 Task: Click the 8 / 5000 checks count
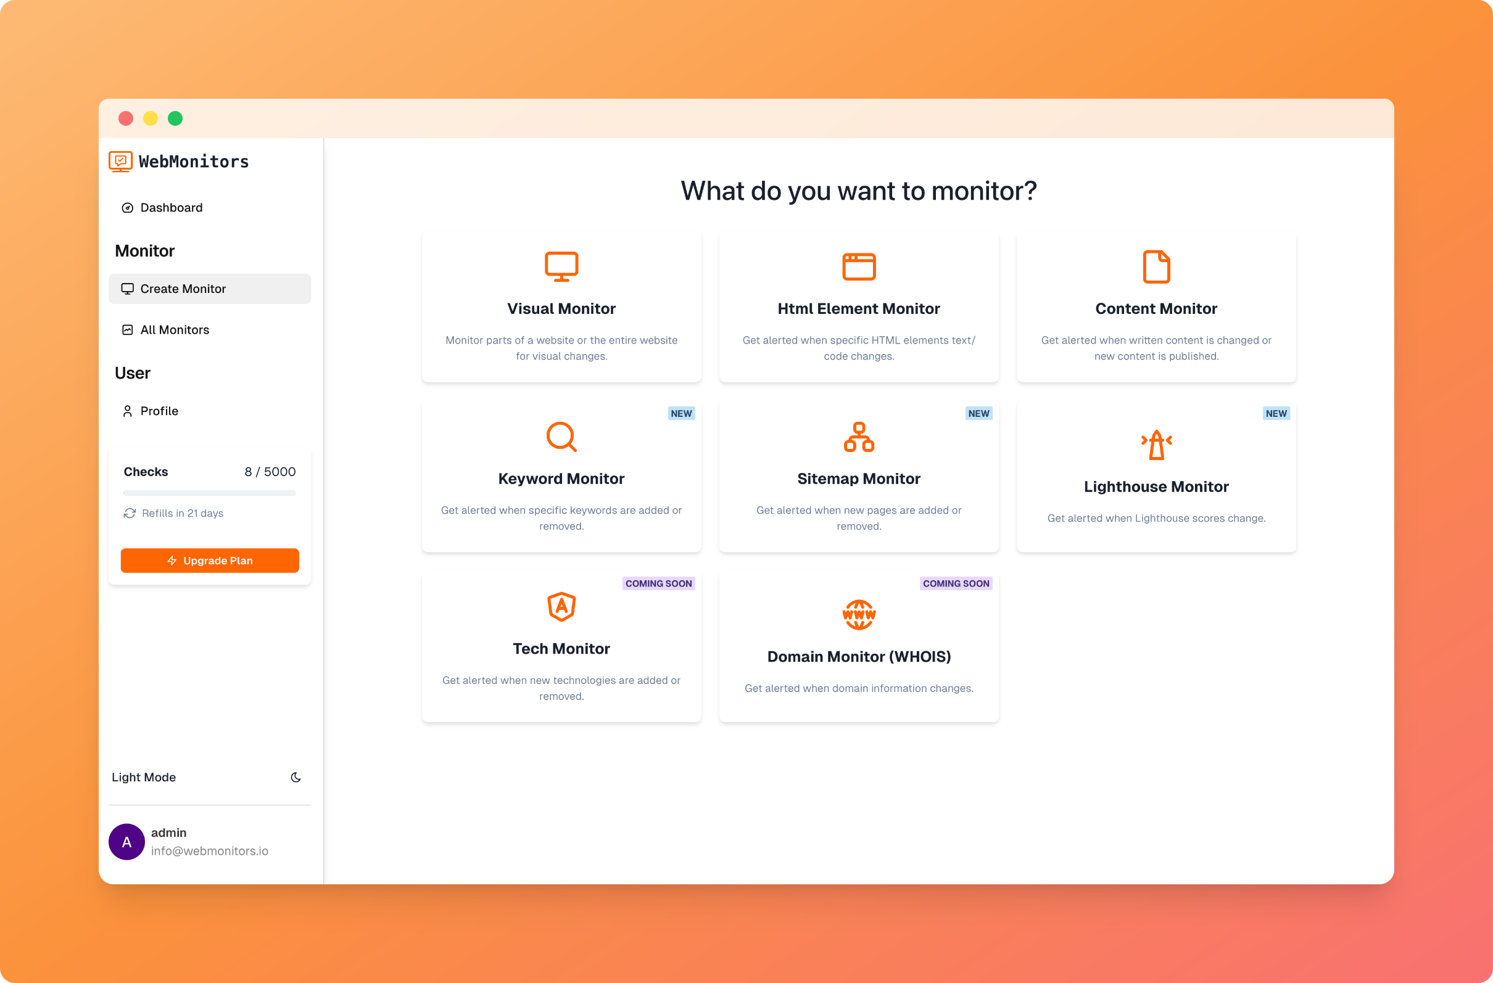tap(270, 471)
